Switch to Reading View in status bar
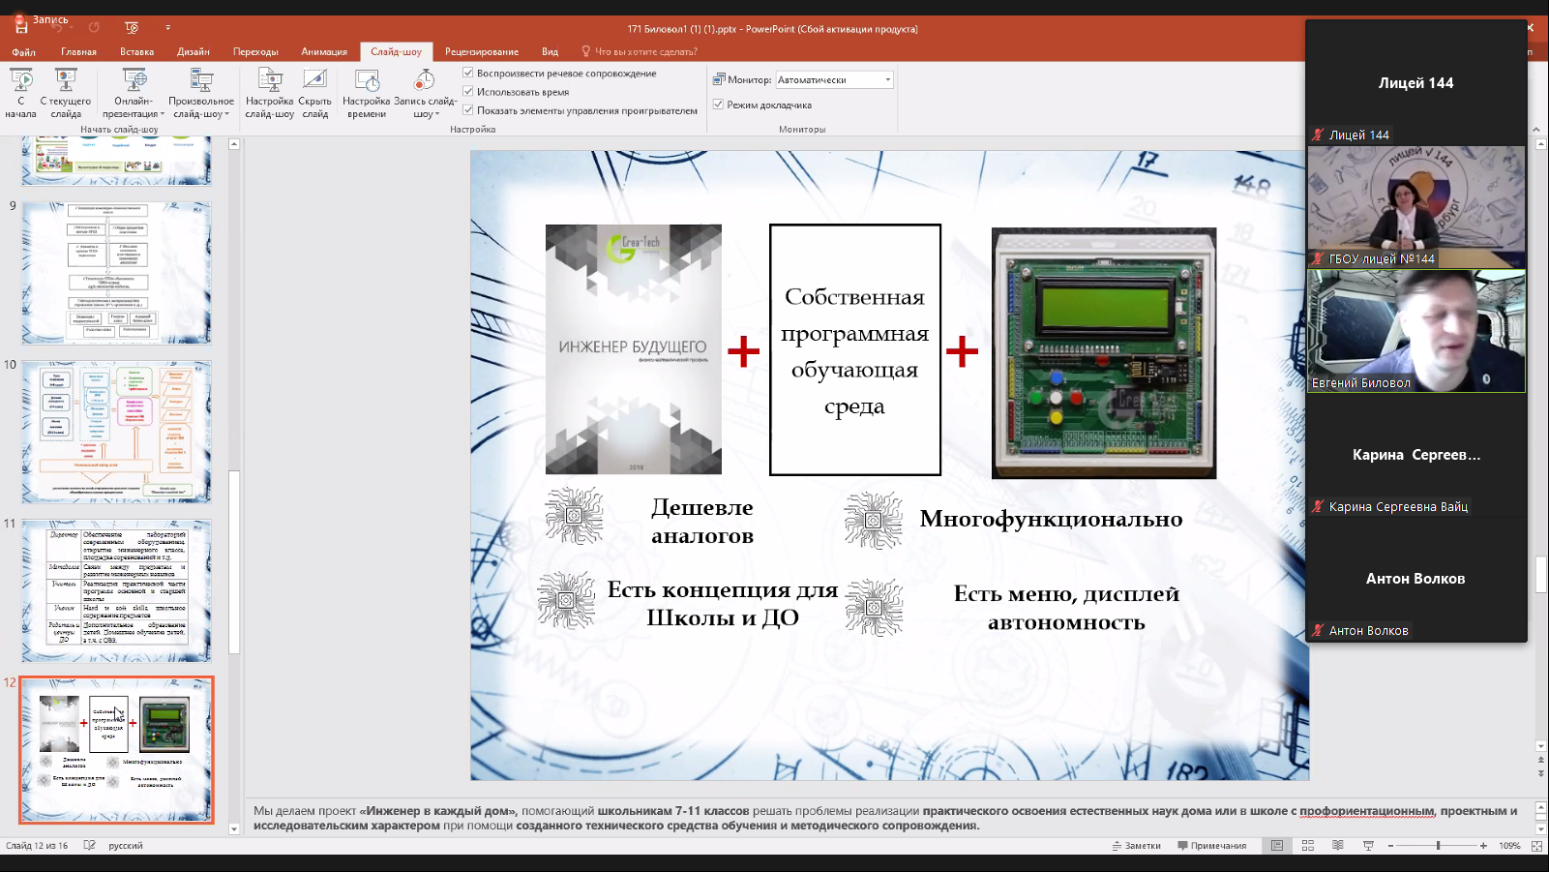 [1338, 846]
